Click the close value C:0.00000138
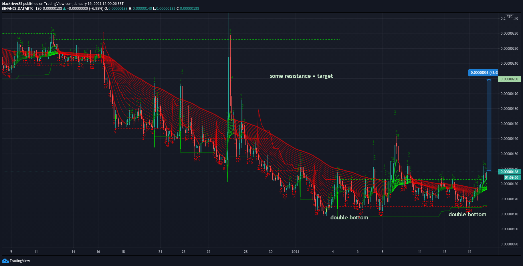Screen dimensions: 523x266 (188, 9)
